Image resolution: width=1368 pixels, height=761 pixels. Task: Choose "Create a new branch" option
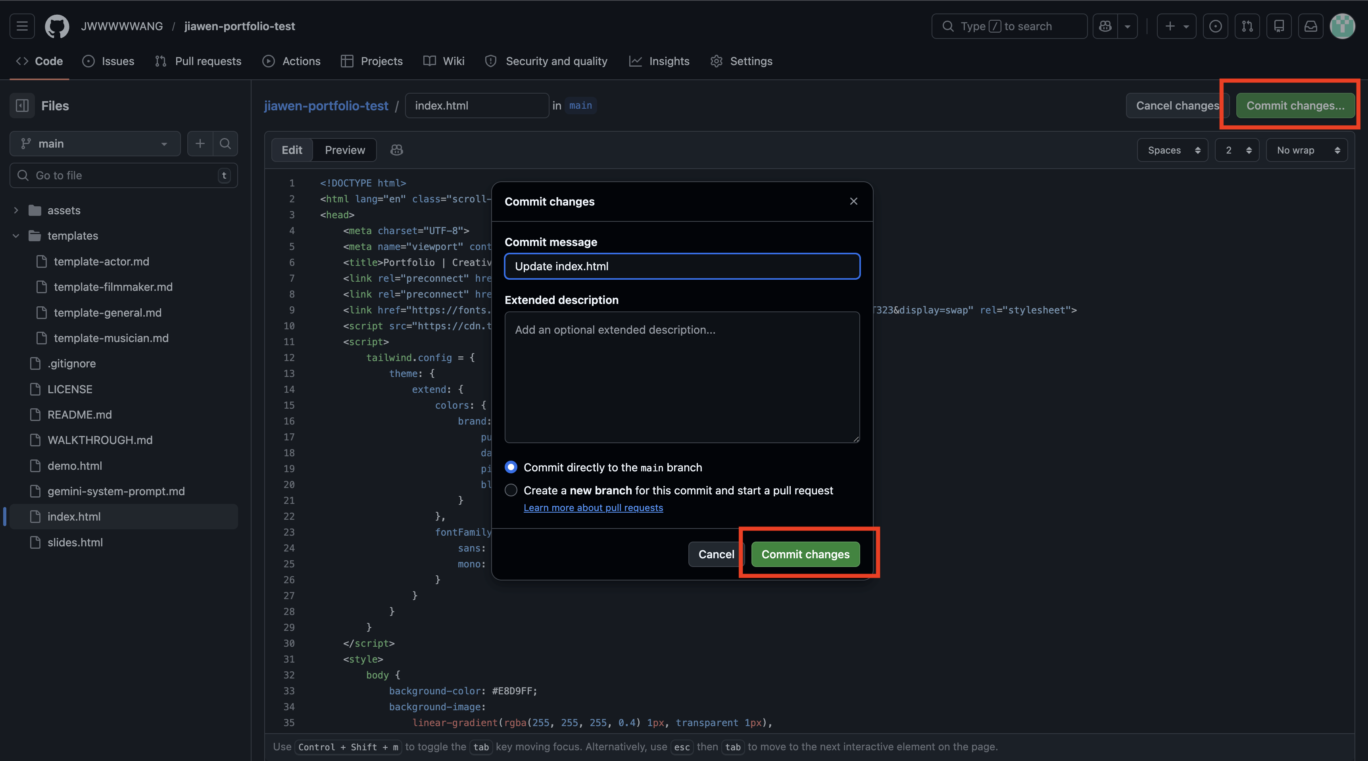pos(510,490)
